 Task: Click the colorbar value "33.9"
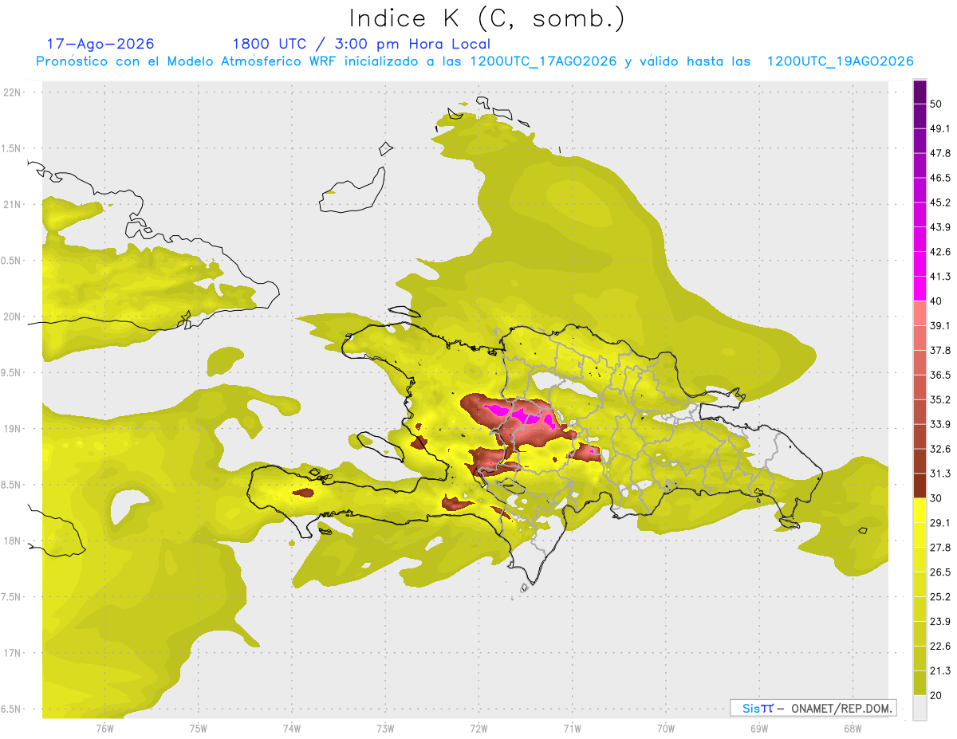click(x=940, y=424)
